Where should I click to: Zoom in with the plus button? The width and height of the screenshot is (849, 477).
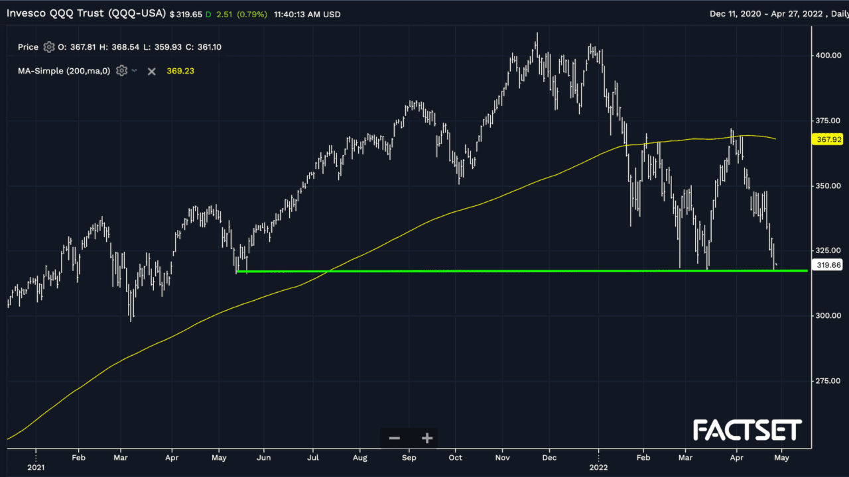(427, 438)
